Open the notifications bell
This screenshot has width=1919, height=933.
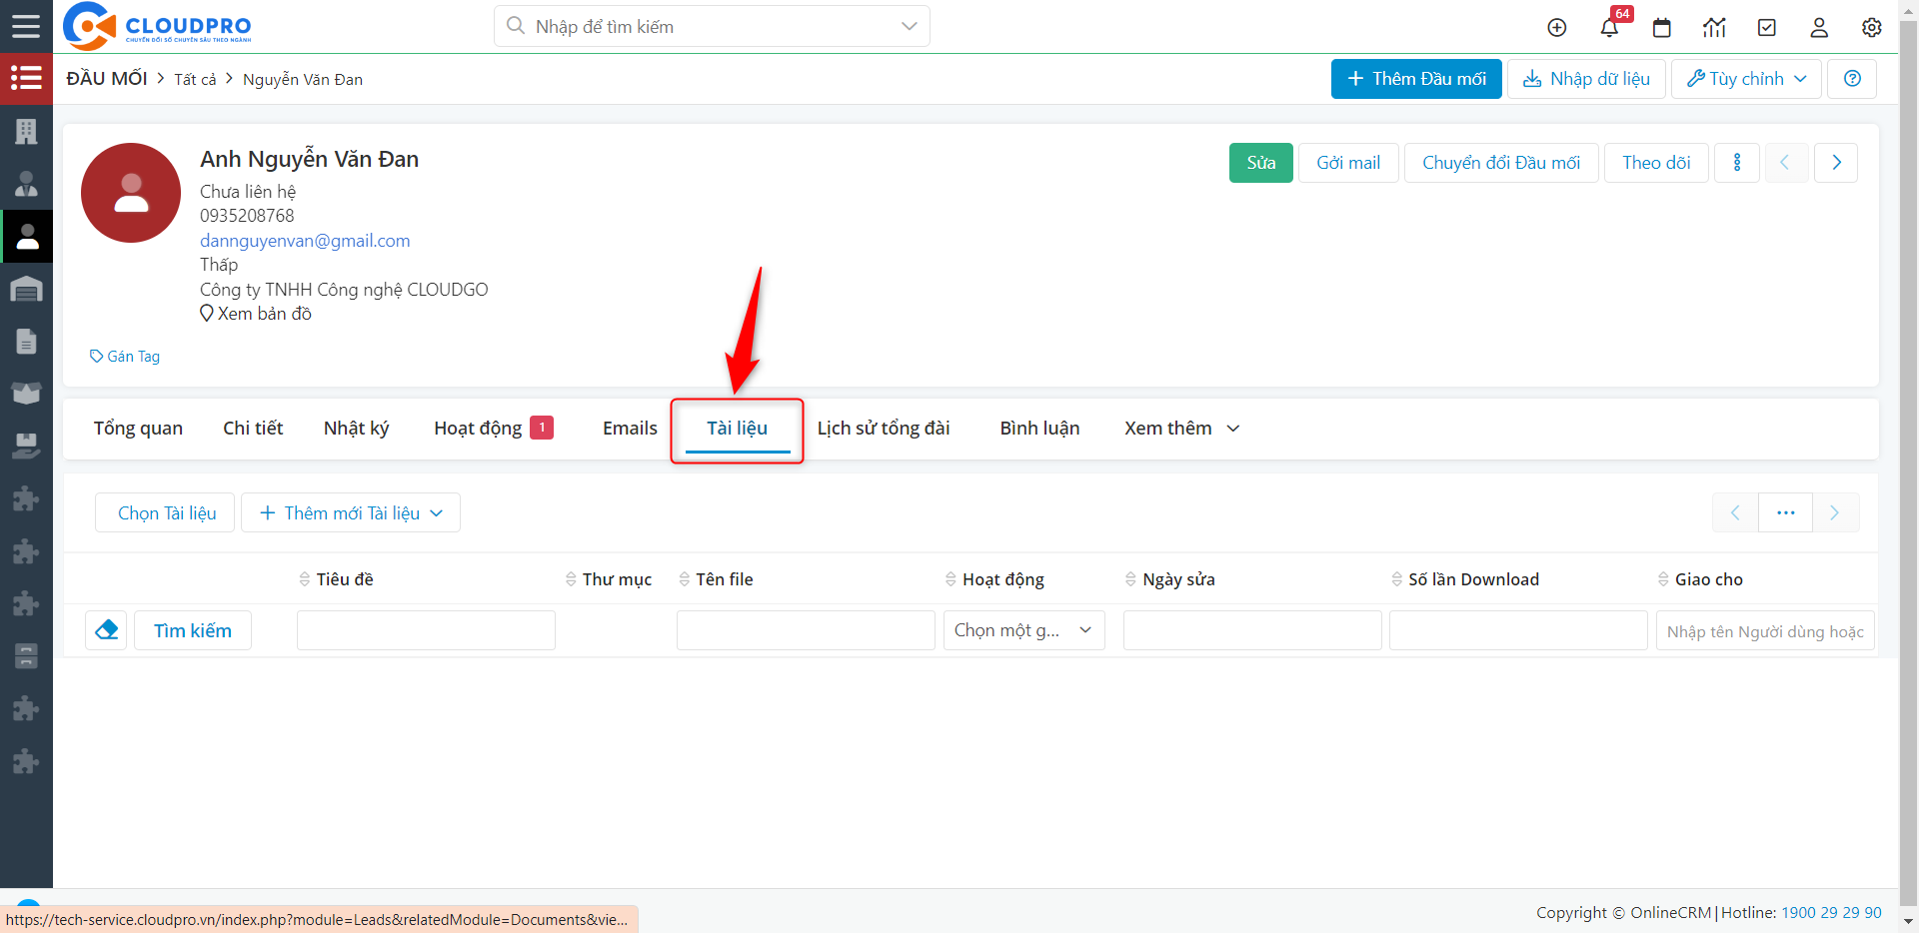[x=1609, y=28]
